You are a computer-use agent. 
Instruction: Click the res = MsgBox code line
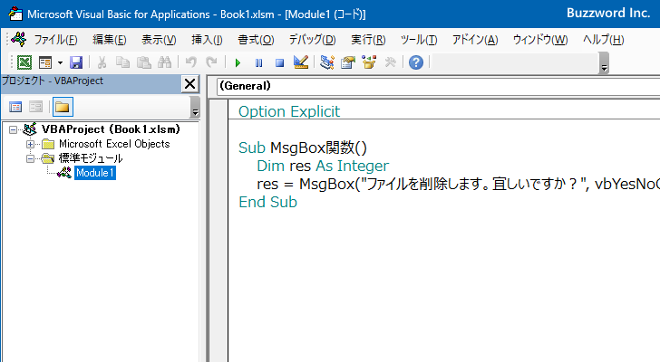pyautogui.click(x=458, y=184)
